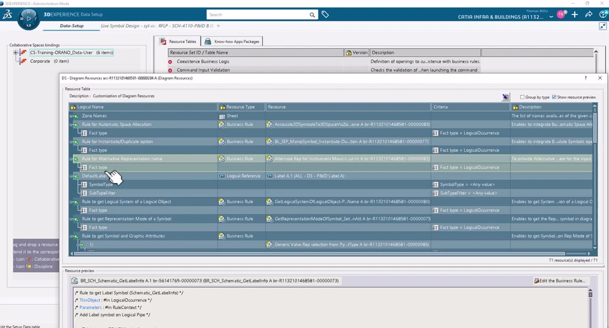Screen dimensions: 609x328
Task: Click the lock icon in the Logical Name header
Action: point(73,107)
